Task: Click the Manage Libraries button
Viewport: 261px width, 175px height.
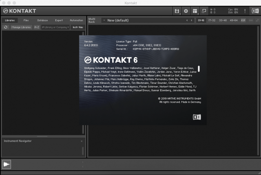Action: click(21, 27)
